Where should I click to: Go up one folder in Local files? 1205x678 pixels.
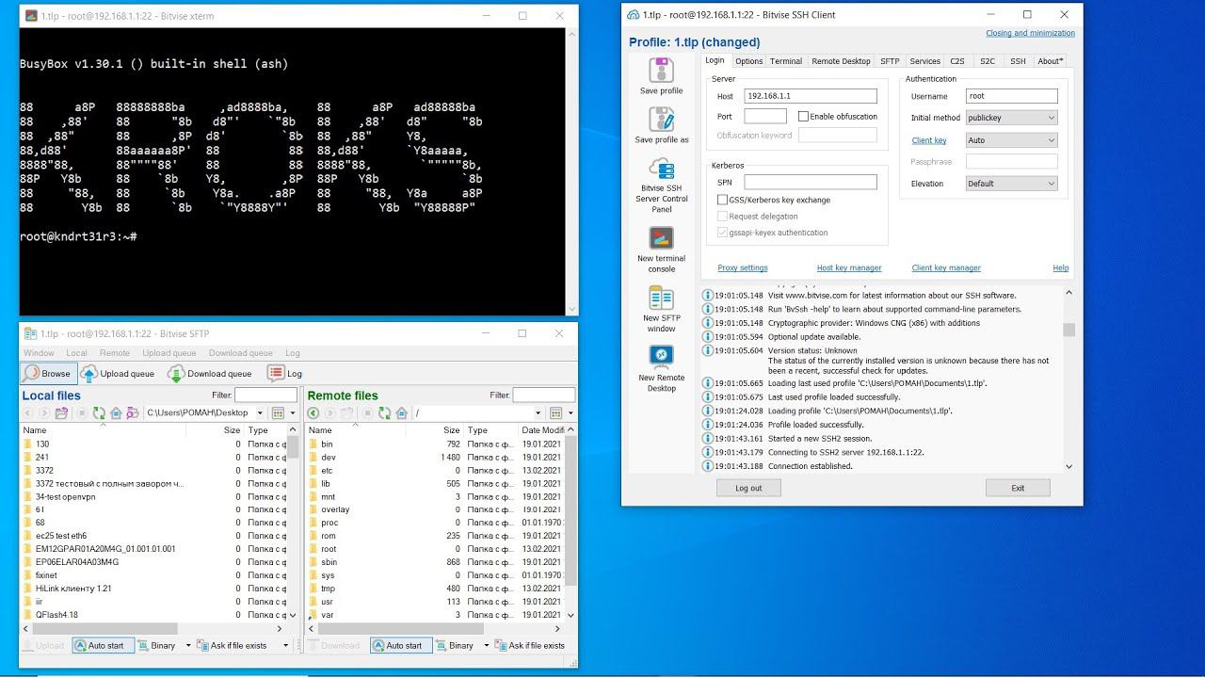(61, 412)
